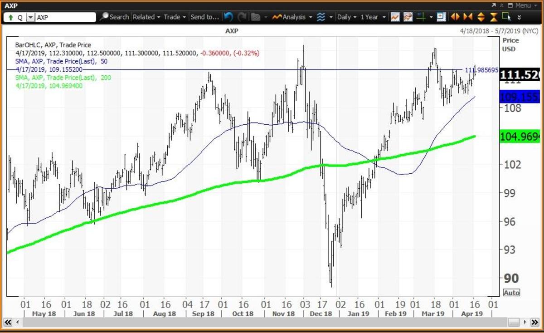Collapse toolbar with double-up chevron icon
Viewport: 544px width, 333px height.
coord(502,5)
